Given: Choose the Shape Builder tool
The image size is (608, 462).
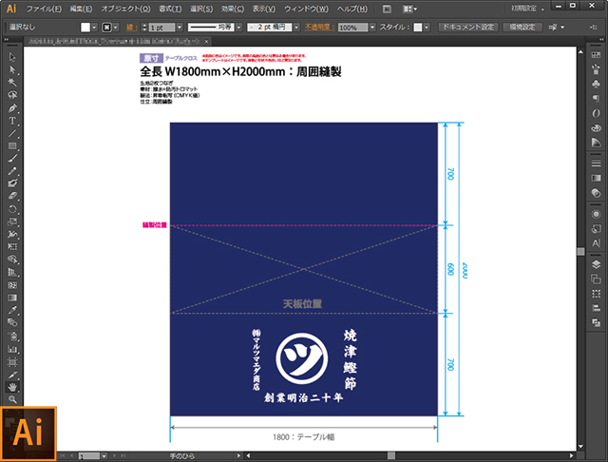Looking at the screenshot, I should point(12,260).
